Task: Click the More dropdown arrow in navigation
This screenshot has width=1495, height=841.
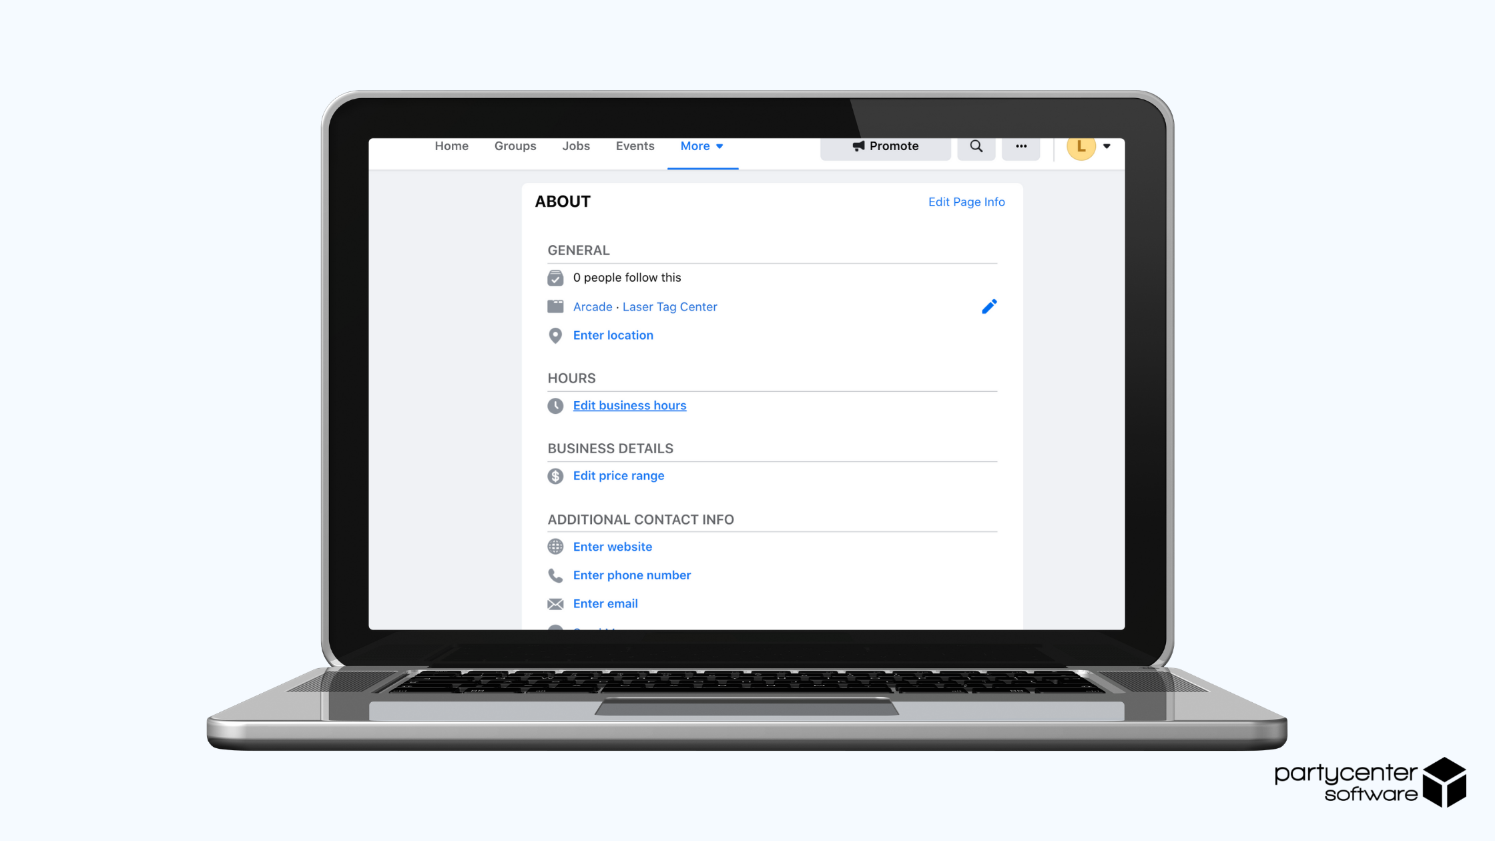Action: point(719,146)
